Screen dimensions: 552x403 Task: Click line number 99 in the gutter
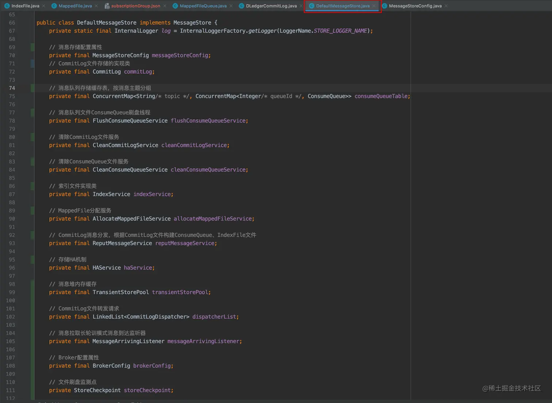tap(12, 292)
